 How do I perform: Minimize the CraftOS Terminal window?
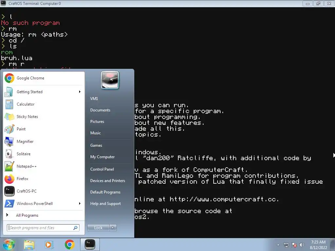coord(308,3)
